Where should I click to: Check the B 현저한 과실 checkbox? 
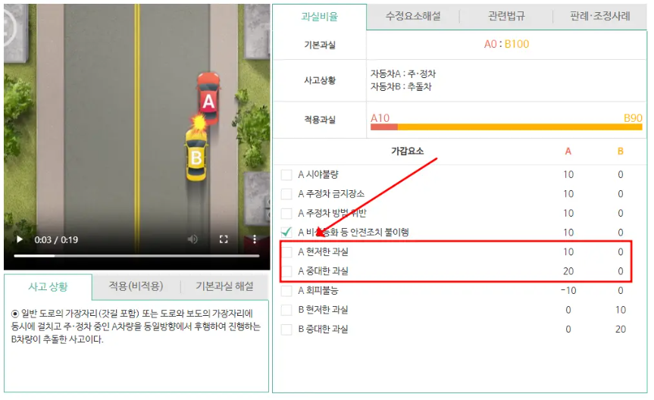click(x=286, y=310)
